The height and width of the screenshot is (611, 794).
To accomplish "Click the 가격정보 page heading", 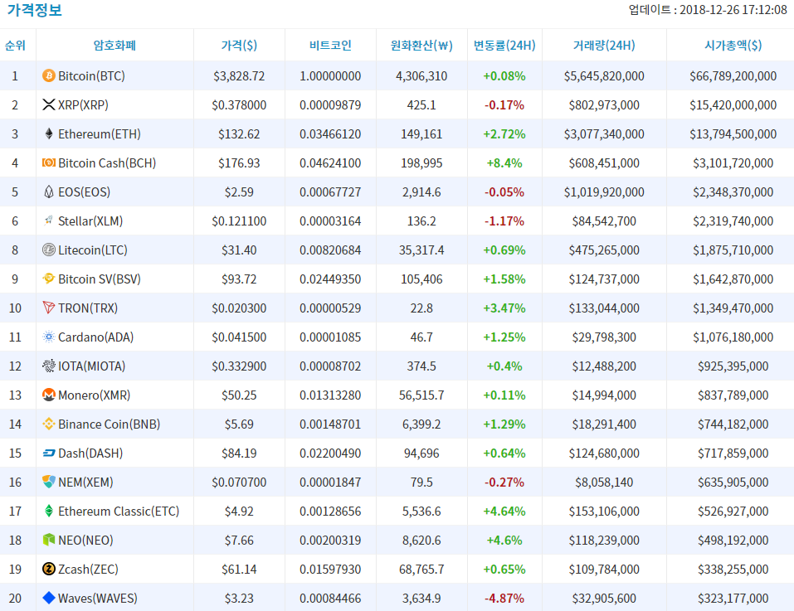I will click(x=35, y=10).
